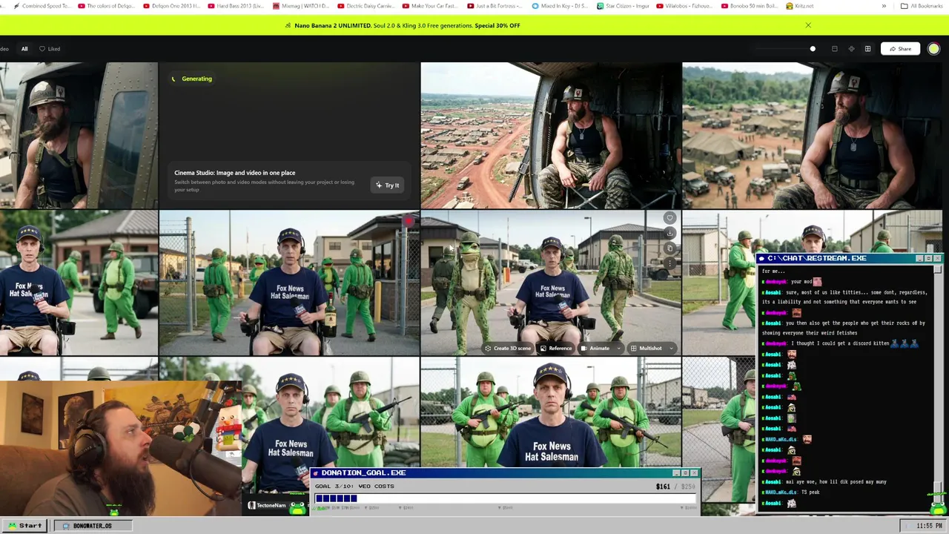Click Create 3D scene button
Viewport: 949px width, 534px height.
tap(508, 348)
